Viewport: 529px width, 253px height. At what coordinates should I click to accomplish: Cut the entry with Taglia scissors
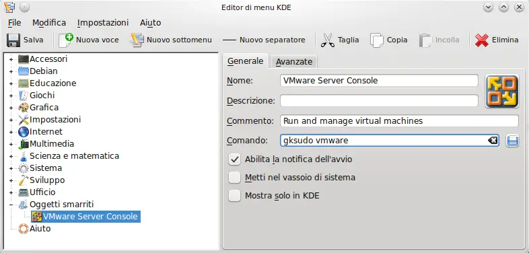pyautogui.click(x=339, y=40)
